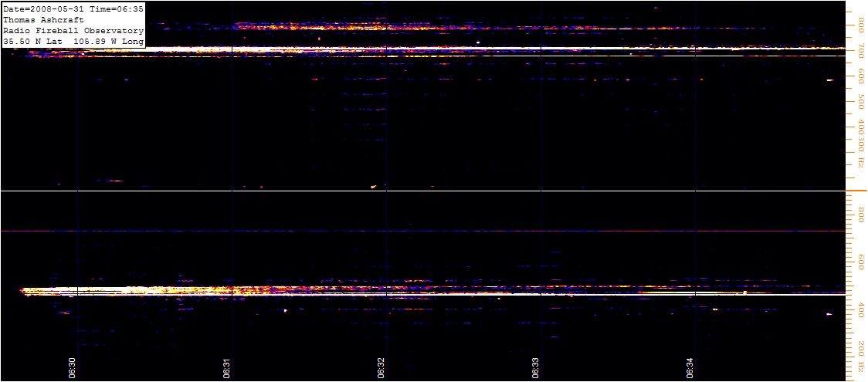Select the 06:33 time axis label
This screenshot has width=868, height=382.
[537, 367]
